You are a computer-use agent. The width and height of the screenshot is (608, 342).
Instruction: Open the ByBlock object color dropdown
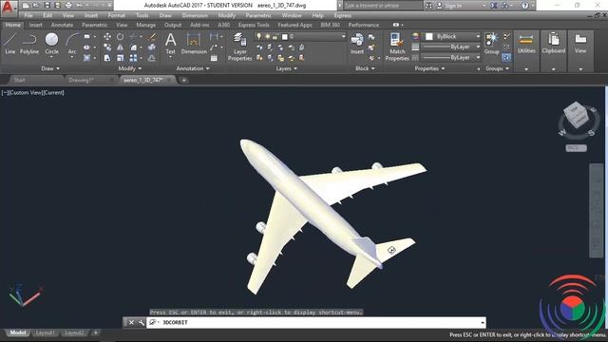[478, 36]
